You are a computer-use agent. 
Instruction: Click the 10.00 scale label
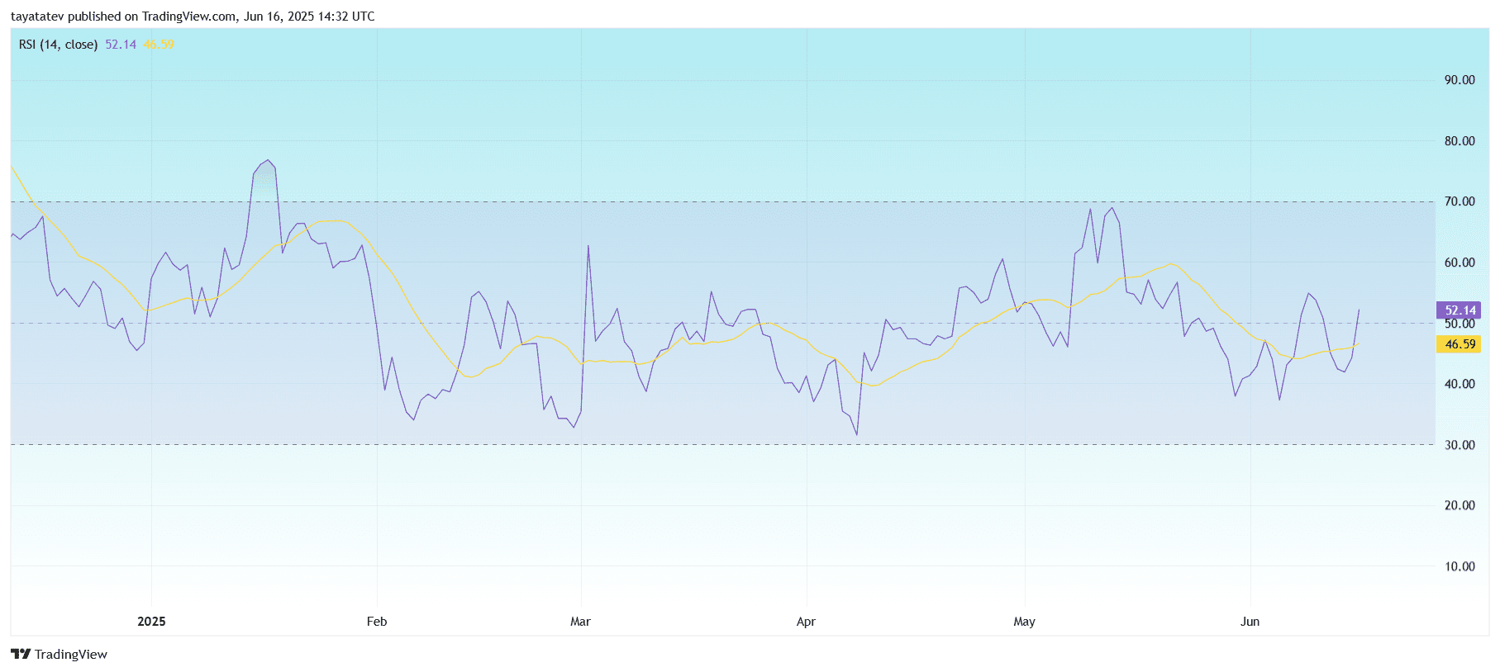pos(1460,566)
